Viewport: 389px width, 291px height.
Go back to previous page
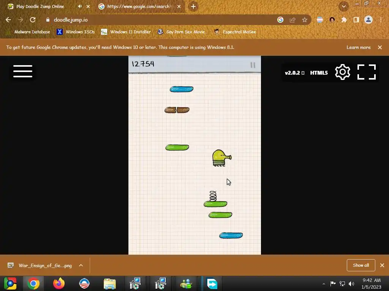click(8, 20)
